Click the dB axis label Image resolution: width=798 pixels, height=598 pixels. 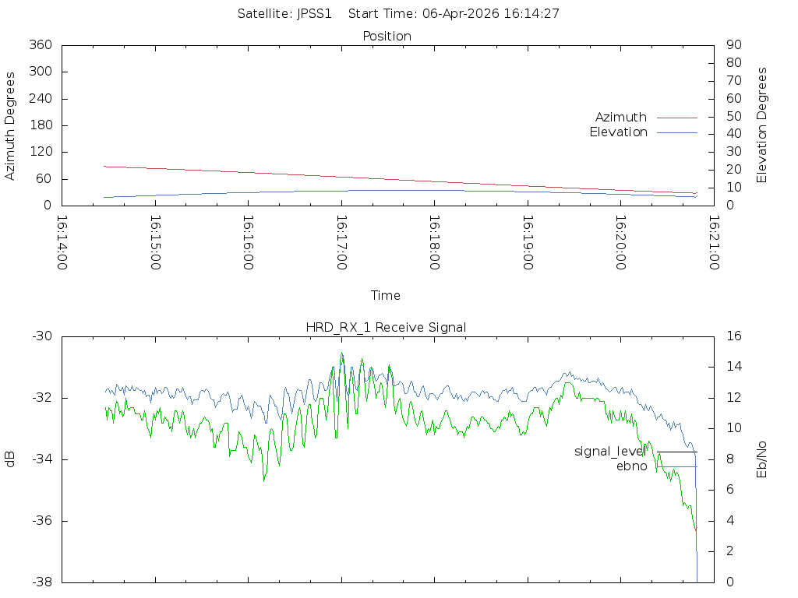(10, 459)
